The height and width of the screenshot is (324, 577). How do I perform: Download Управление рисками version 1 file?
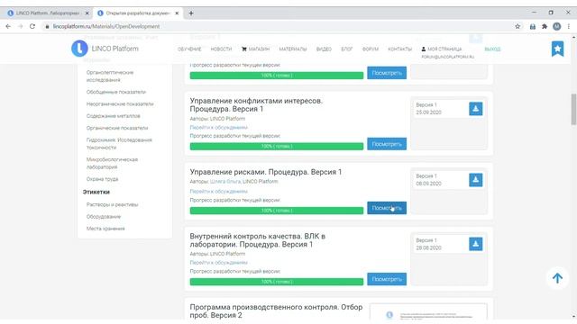475,180
